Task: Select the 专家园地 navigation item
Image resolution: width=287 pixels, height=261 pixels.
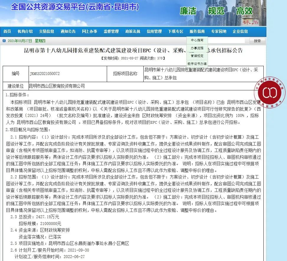Action: point(218,32)
